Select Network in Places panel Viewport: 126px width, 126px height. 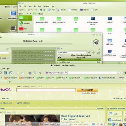pos(26,23)
